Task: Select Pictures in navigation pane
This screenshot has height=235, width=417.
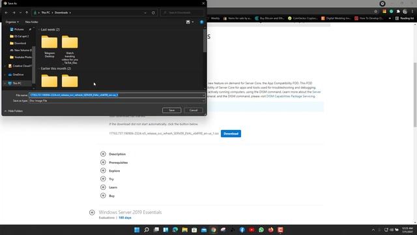Action: click(19, 29)
